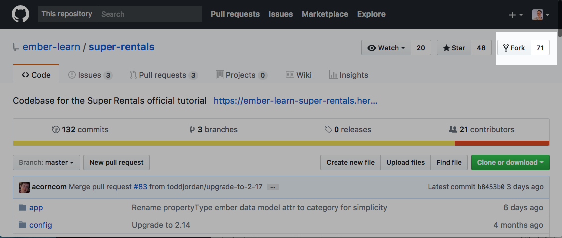Screen dimensions: 562x238
Task: View the 21 contributors
Action: point(481,129)
